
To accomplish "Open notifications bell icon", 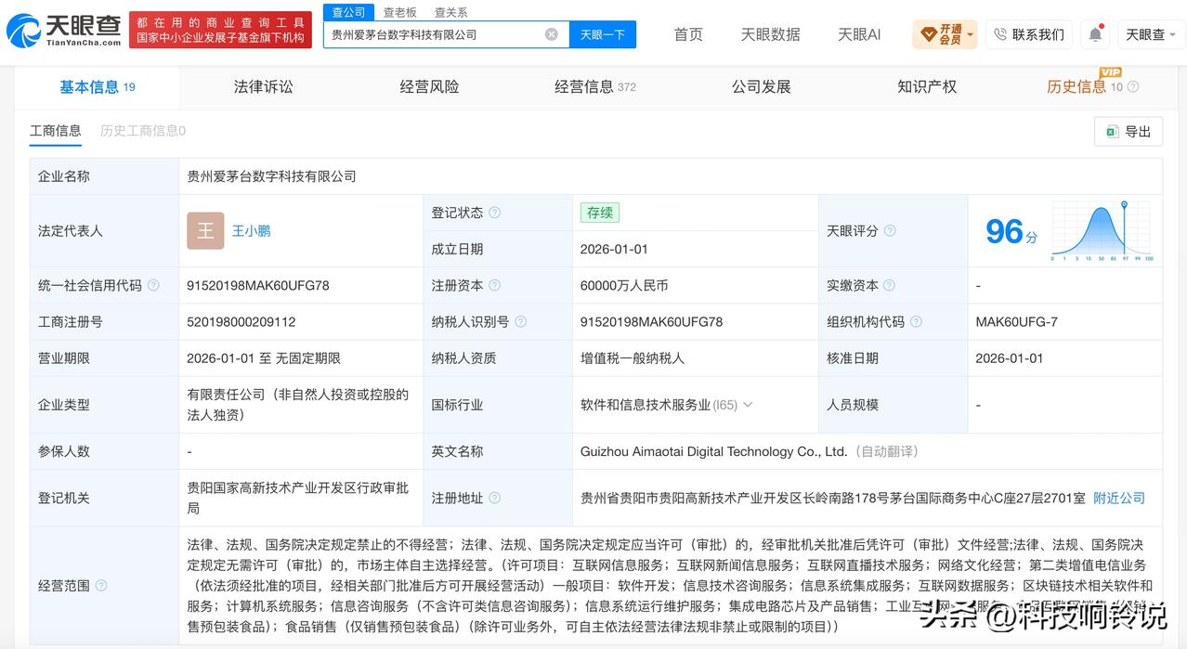I will 1096,34.
